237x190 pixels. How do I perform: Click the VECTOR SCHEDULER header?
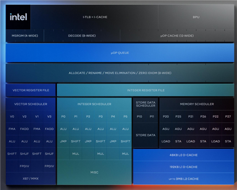pos(31,104)
